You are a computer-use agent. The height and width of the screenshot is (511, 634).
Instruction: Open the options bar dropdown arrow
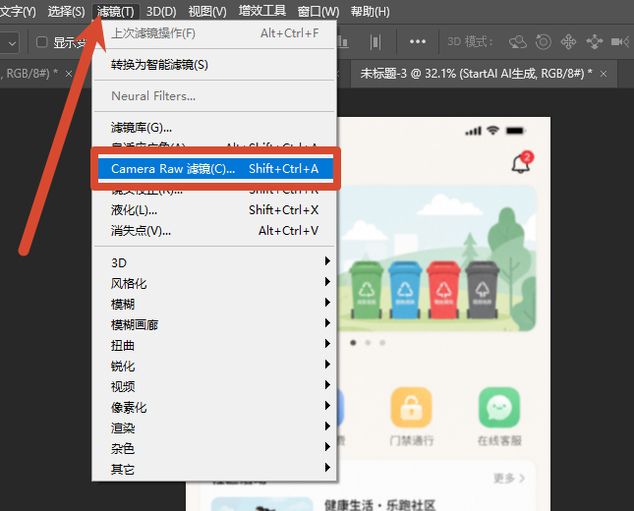point(12,43)
